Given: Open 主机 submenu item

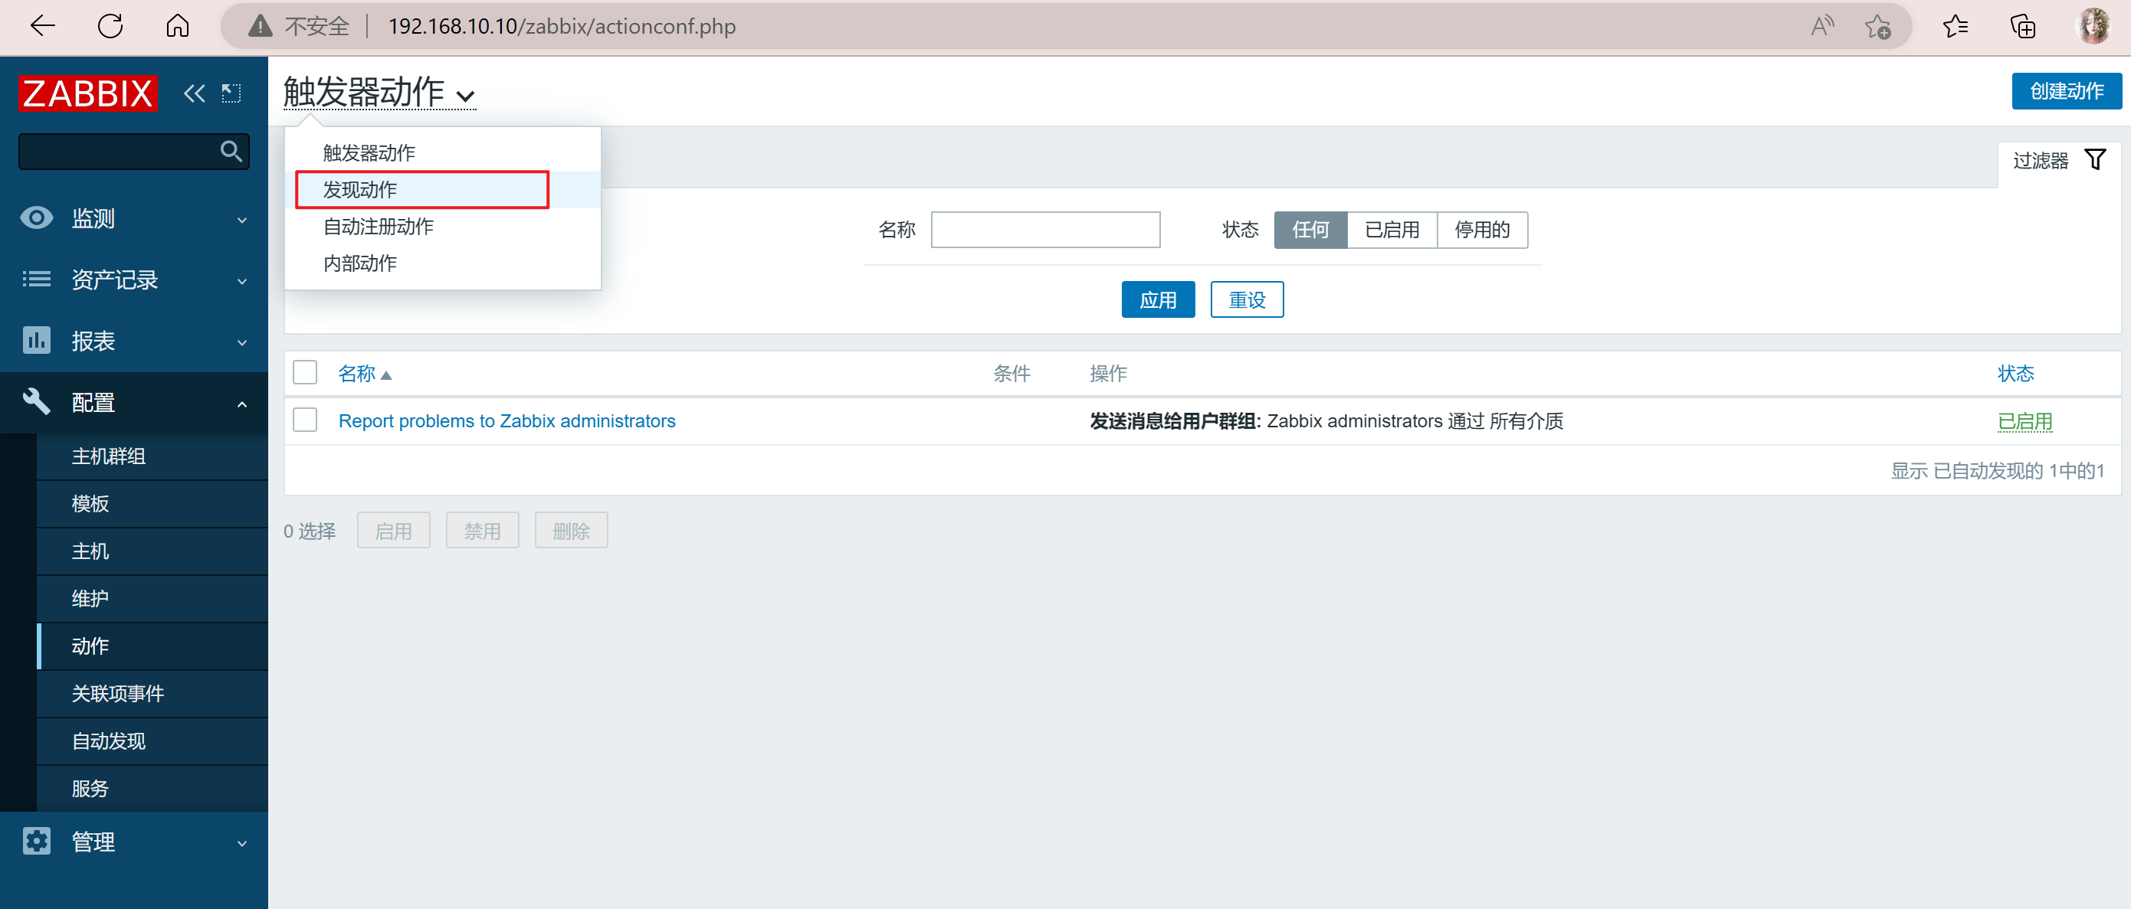Looking at the screenshot, I should (152, 551).
